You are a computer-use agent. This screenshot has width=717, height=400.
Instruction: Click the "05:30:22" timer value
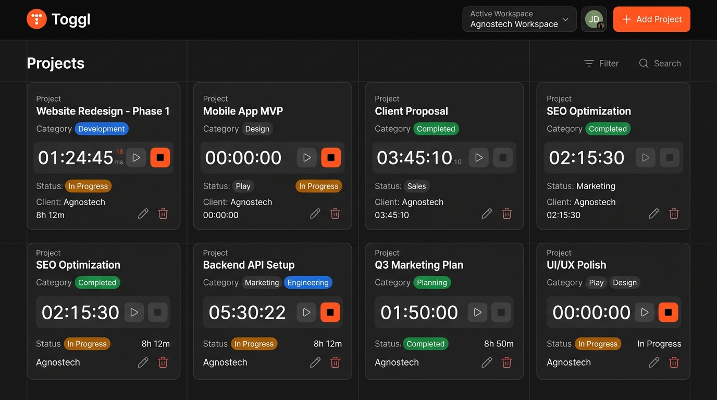coord(248,312)
